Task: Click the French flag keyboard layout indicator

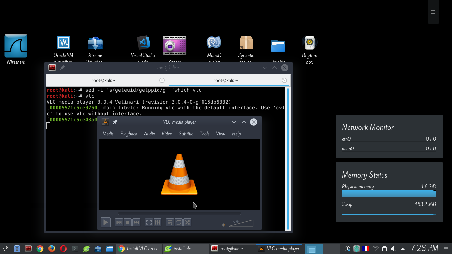Action: (366, 249)
